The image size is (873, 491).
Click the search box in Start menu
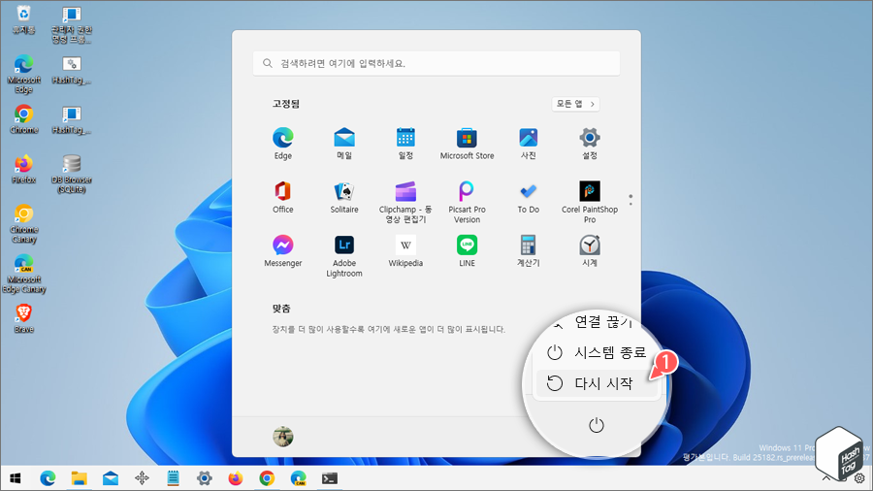(x=436, y=63)
